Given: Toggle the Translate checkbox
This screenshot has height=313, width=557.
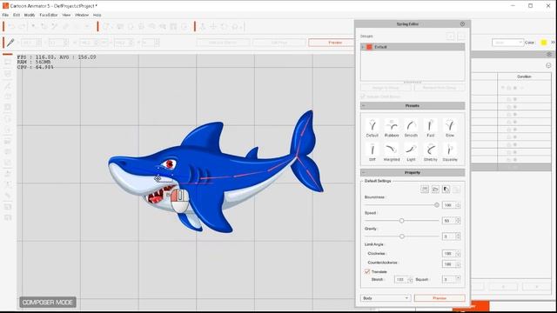Looking at the screenshot, I should click(367, 271).
